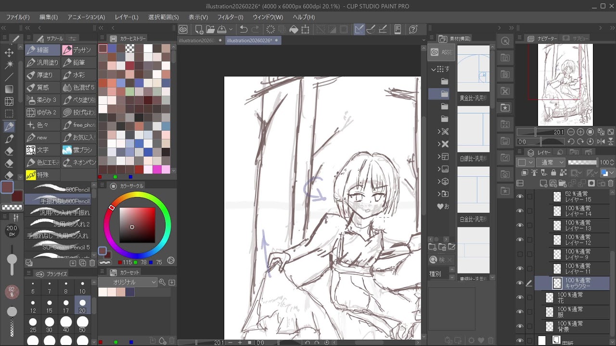Open the フィルター(I) menu
The width and height of the screenshot is (616, 346).
coord(231,17)
